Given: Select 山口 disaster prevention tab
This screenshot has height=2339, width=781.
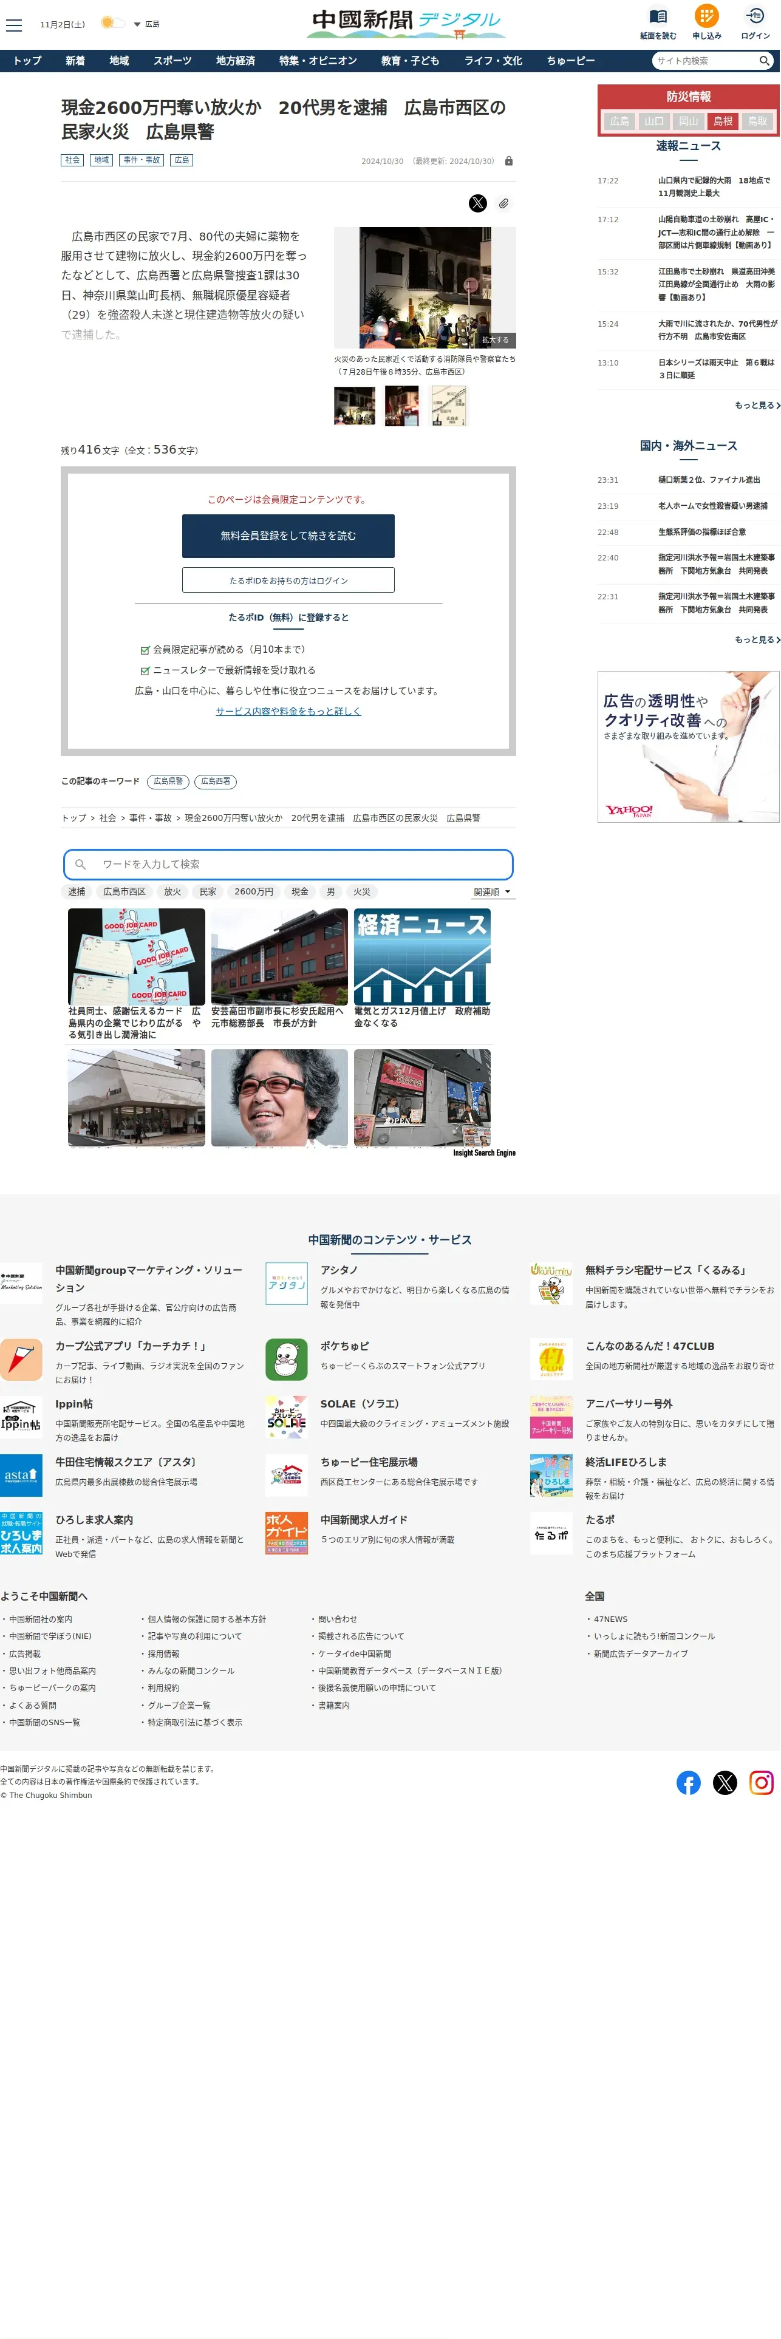Looking at the screenshot, I should pyautogui.click(x=654, y=121).
